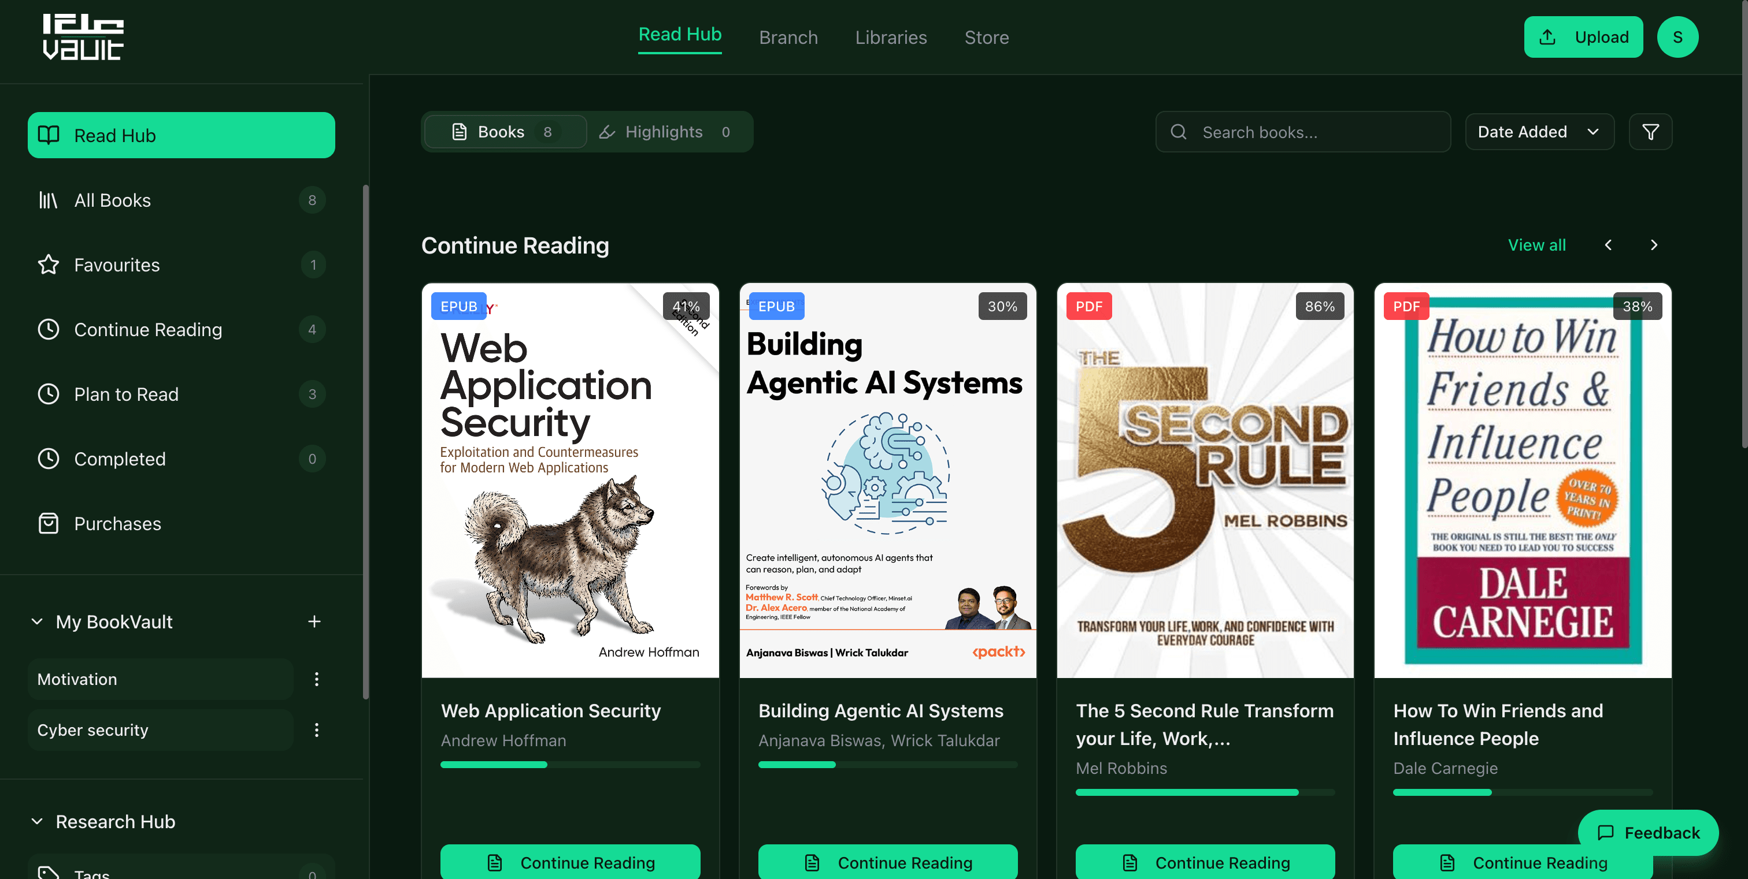Viewport: 1748px width, 879px height.
Task: Open options menu for Motivation collection
Action: [316, 679]
